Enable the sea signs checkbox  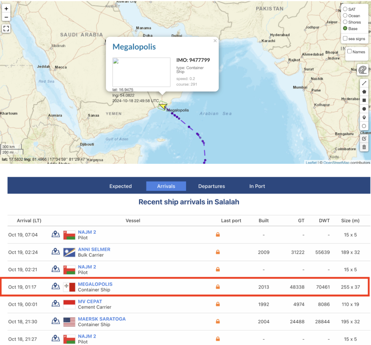(345, 39)
